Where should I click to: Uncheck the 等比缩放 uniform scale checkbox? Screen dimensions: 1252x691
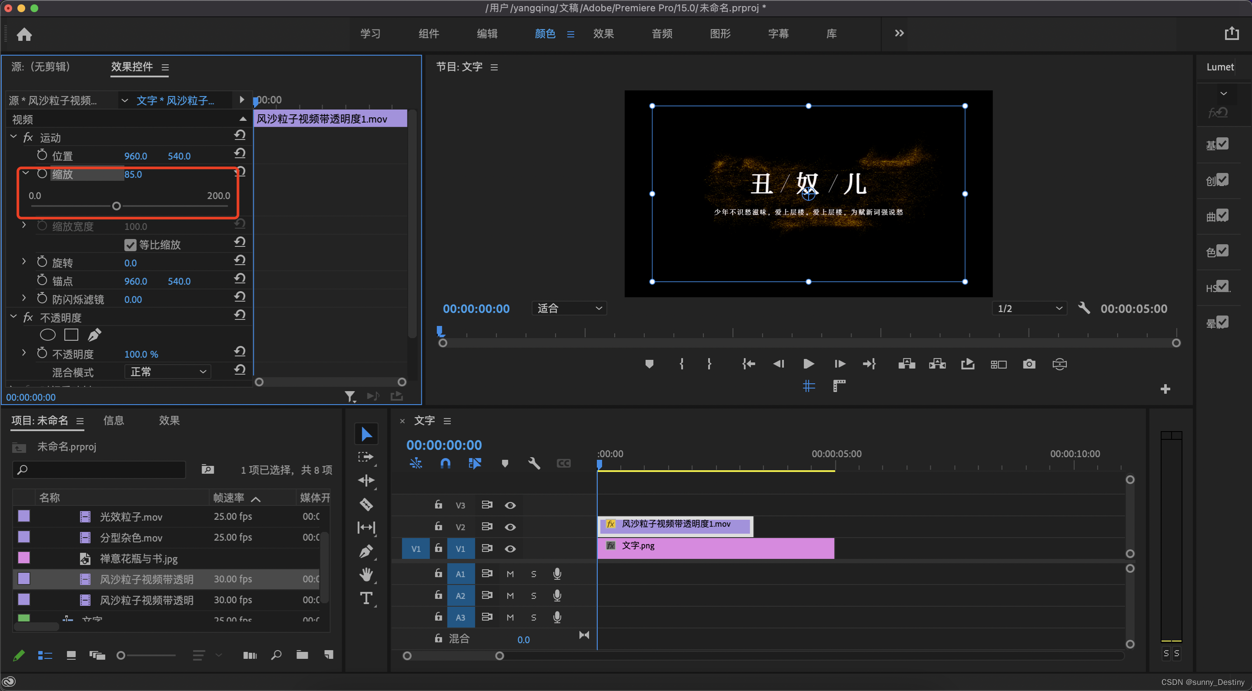pos(130,244)
